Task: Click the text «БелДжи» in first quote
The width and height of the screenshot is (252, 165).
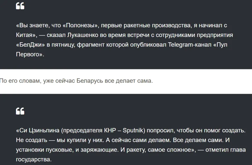Action: point(30,45)
